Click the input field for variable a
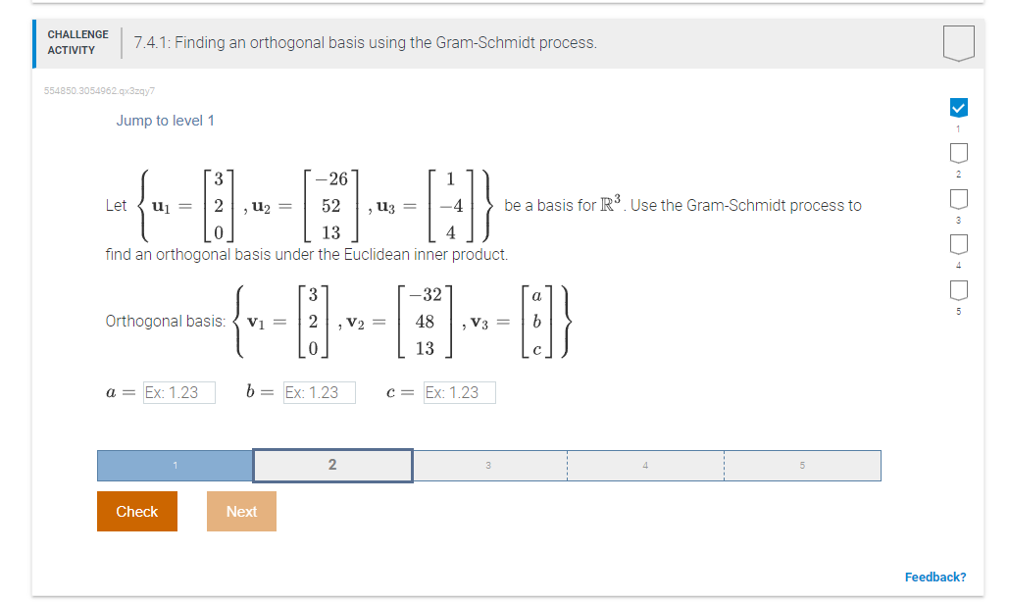Image resolution: width=1009 pixels, height=604 pixels. (x=180, y=392)
